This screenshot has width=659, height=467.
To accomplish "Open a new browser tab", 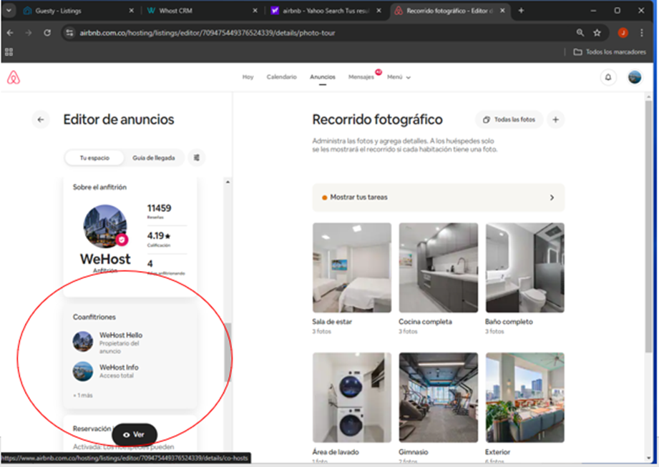I will 521,11.
